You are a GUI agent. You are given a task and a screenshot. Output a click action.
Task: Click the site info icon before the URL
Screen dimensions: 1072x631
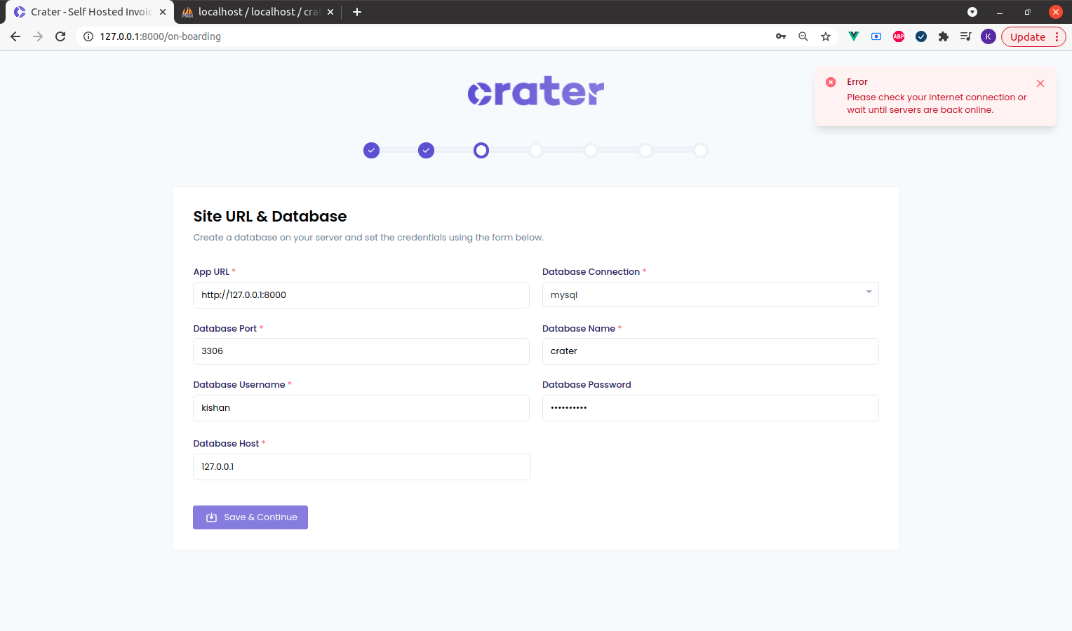click(x=88, y=36)
